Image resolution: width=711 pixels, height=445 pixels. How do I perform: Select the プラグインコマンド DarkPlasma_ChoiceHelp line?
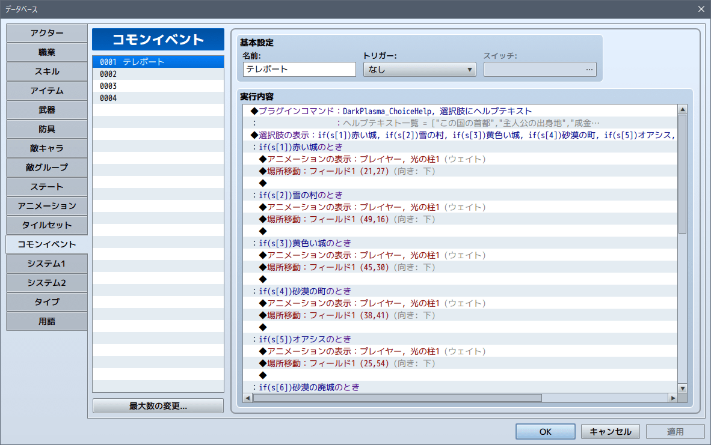pos(460,111)
